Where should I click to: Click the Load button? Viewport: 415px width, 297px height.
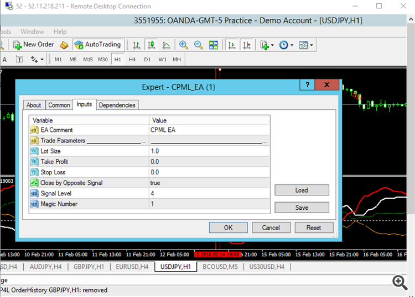[x=302, y=190]
